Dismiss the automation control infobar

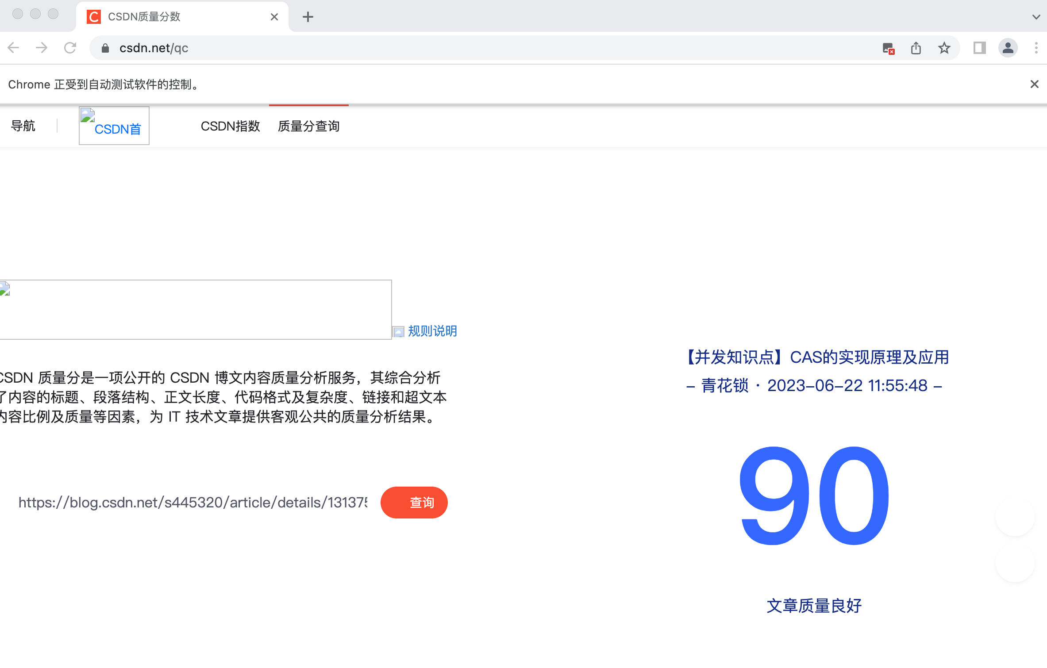click(1034, 84)
